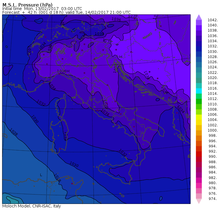Click the 'Initial time Mon, 13/02/2017 03:00 UTC' line
Viewport: 219px width, 210px height.
[42, 9]
